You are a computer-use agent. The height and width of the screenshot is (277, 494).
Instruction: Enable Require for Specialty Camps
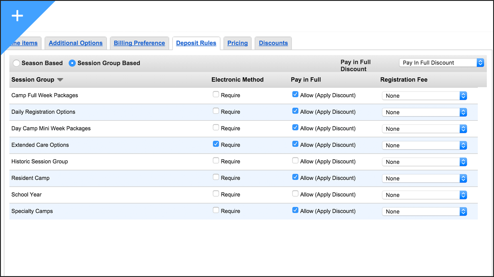[216, 210]
